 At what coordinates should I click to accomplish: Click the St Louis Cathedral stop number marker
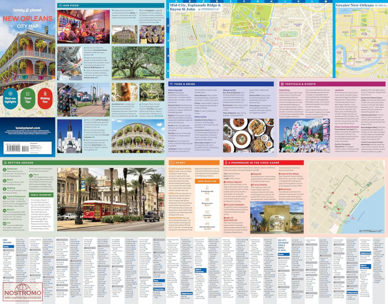tap(224, 205)
